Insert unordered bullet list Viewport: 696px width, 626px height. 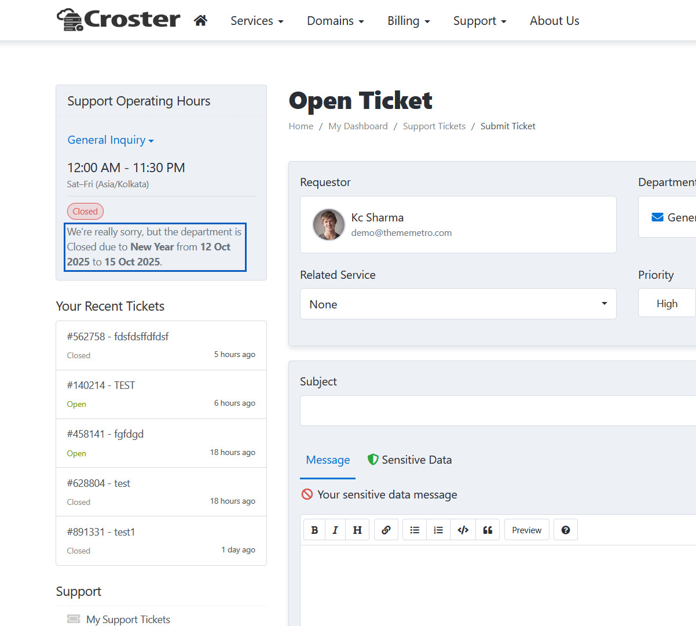click(x=415, y=530)
